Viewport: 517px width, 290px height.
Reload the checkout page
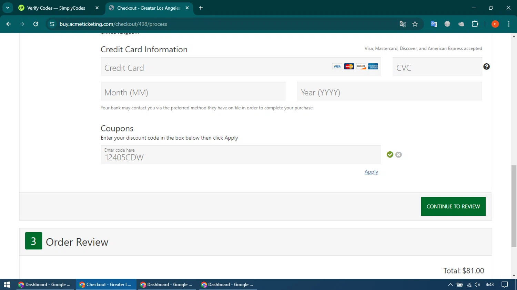click(x=36, y=24)
